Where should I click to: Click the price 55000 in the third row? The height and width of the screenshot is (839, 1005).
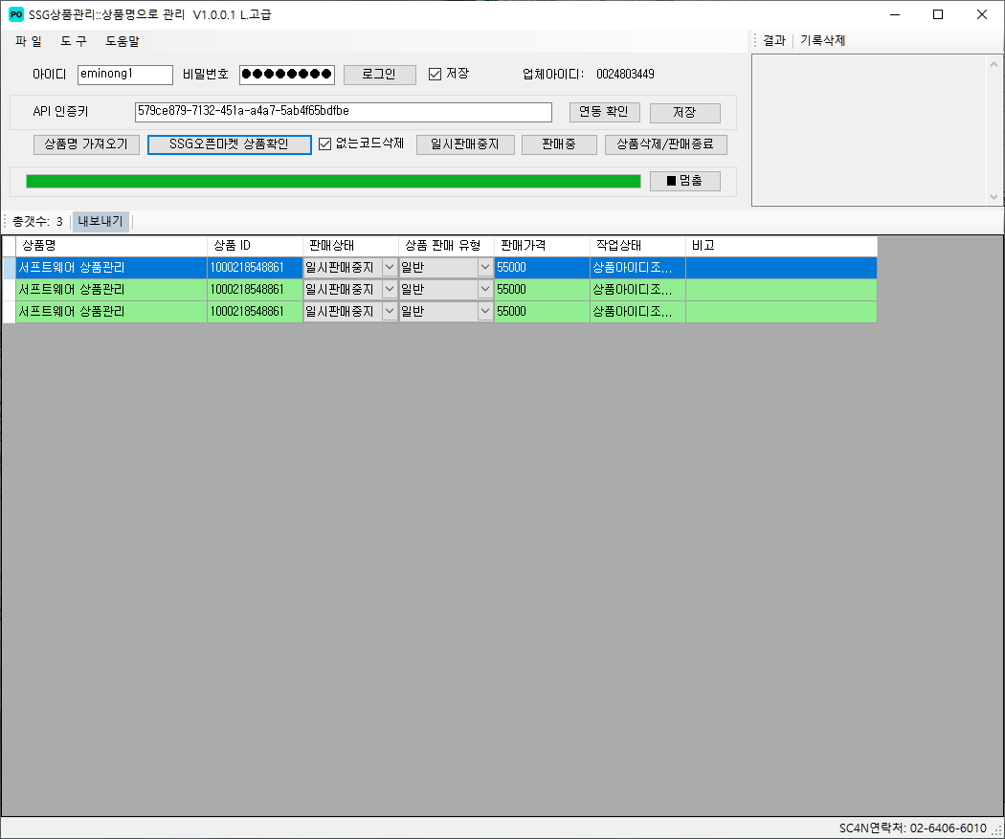[x=543, y=311]
